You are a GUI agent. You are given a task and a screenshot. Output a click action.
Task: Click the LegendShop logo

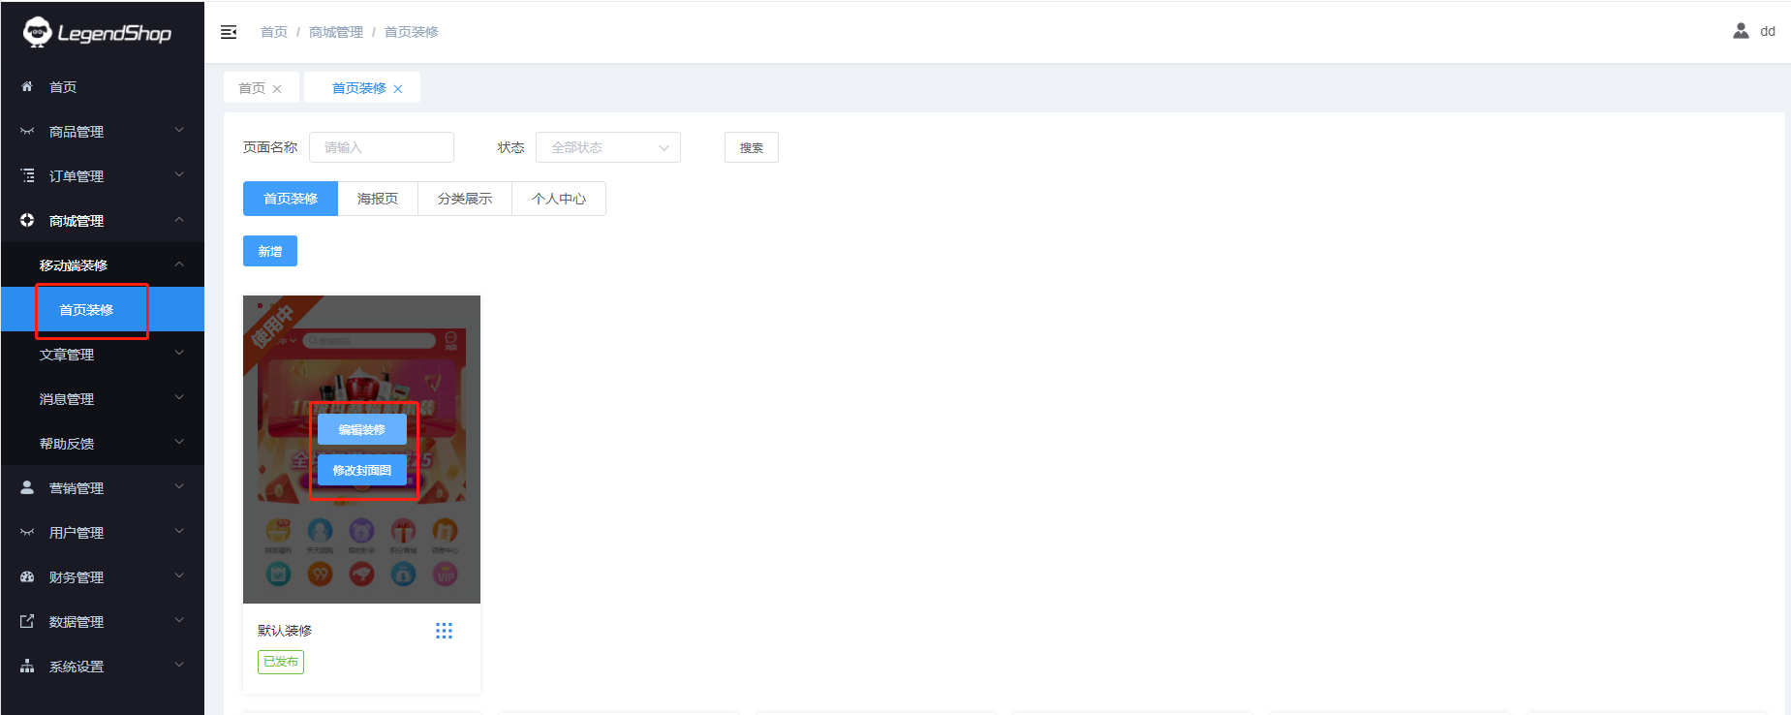coord(97,33)
